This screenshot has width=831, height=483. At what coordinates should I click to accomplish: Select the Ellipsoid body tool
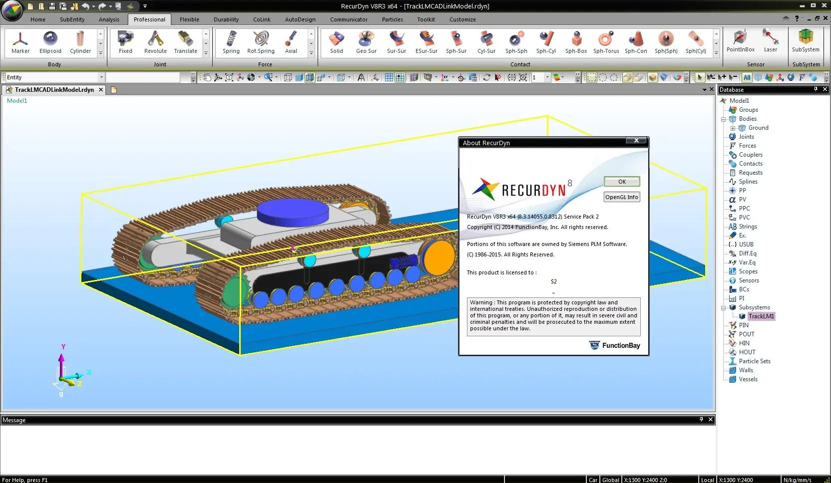coord(50,42)
